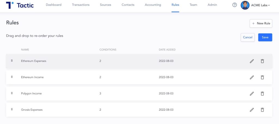279x124 pixels.
Task: Delete the Gnosis Expenses rule
Action: tap(262, 110)
